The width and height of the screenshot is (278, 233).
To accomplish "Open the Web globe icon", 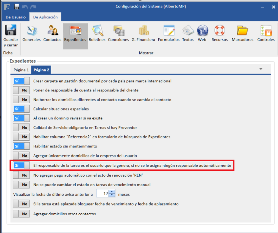I will click(x=202, y=31).
